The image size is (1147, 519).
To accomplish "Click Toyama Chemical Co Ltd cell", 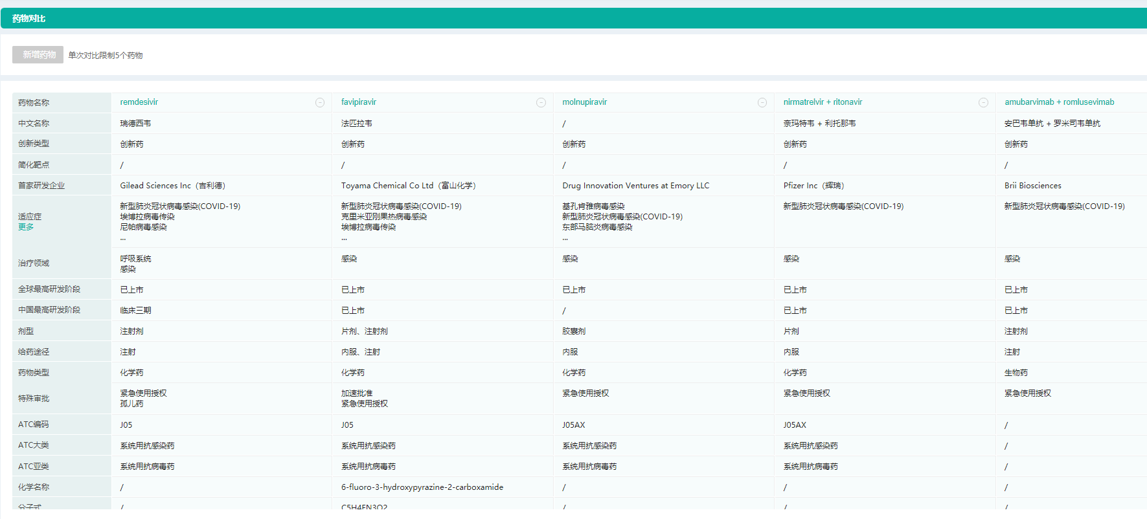I will point(408,186).
